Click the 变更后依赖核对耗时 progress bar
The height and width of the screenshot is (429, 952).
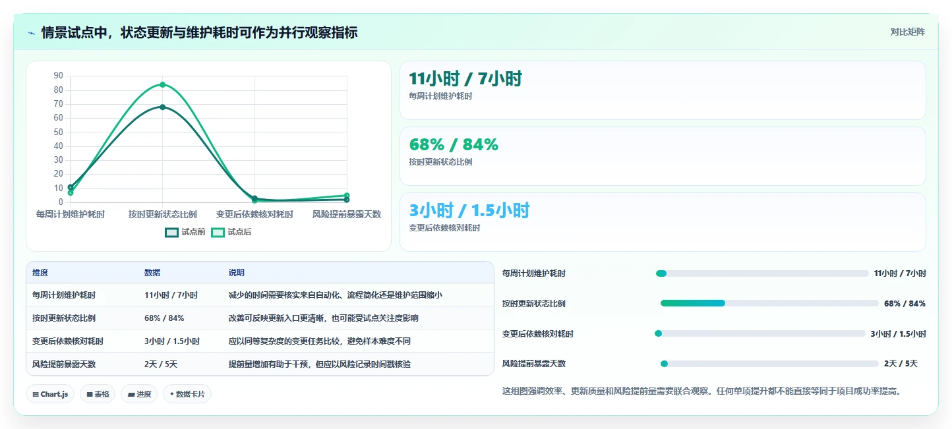pyautogui.click(x=759, y=333)
